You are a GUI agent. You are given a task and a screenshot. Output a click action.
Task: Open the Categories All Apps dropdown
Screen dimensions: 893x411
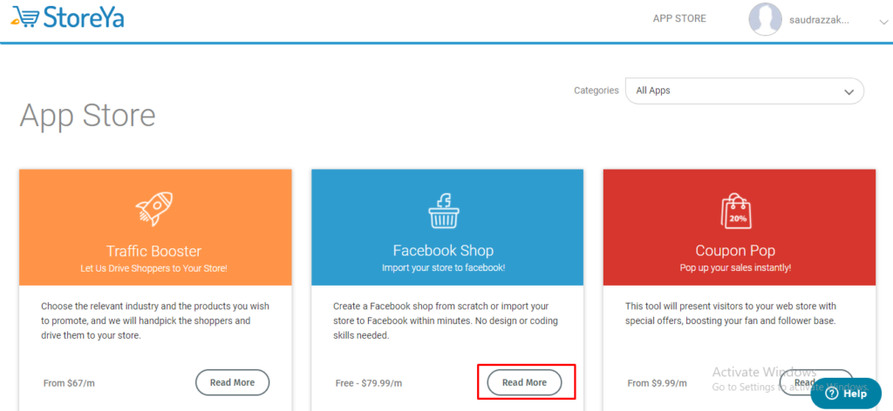pos(745,91)
